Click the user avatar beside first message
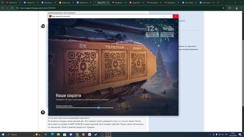This screenshot has width=244, height=137. (43, 26)
